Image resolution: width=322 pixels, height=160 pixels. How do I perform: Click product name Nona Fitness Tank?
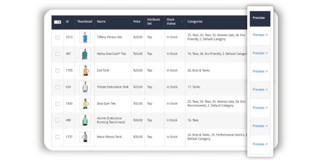tap(109, 137)
